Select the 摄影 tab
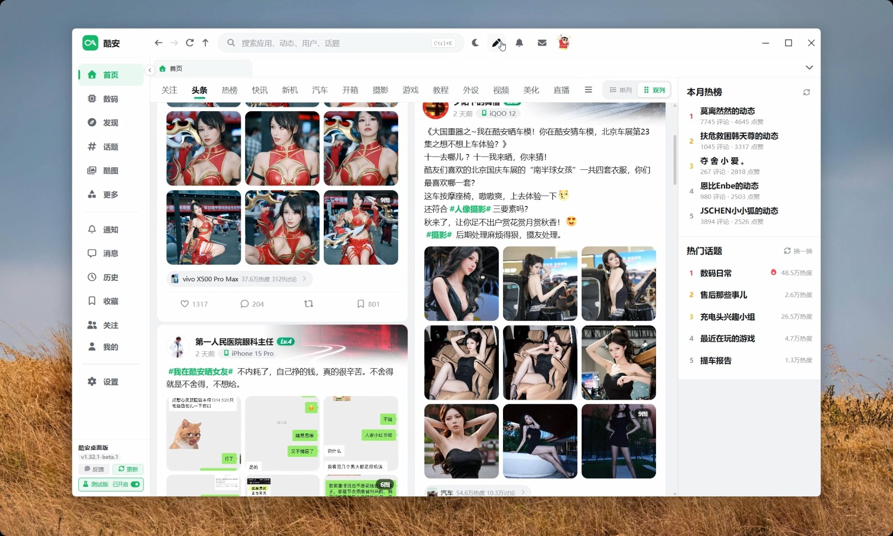Image resolution: width=893 pixels, height=536 pixels. 380,90
